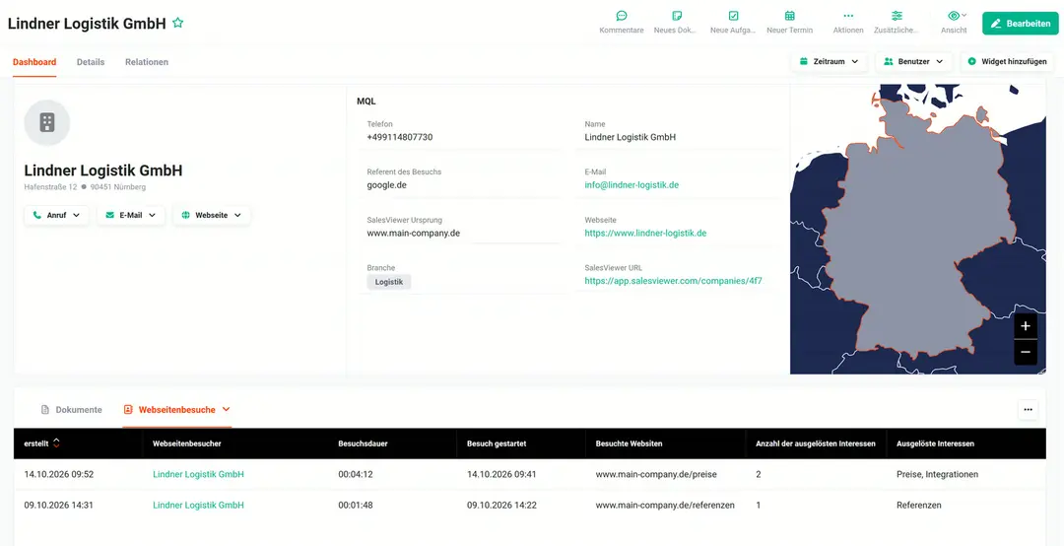Click cell 14.10.2026 09:52
The image size is (1064, 546).
(58, 475)
